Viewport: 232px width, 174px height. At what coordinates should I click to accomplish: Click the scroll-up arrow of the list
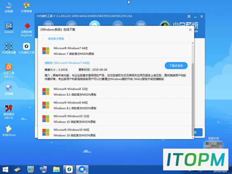tap(192, 43)
